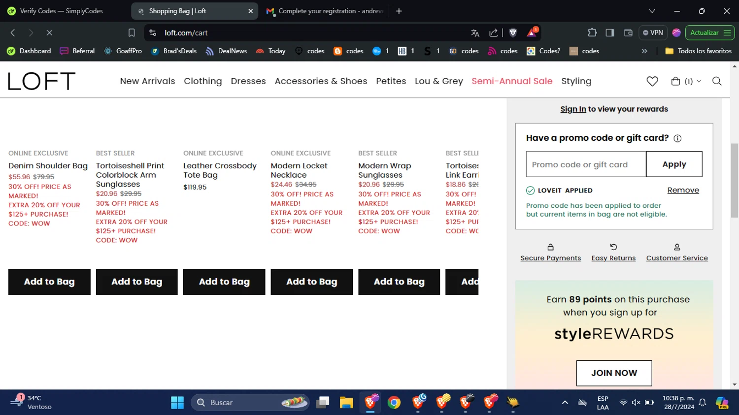This screenshot has height=415, width=739.
Task: Focus the Promo code or gift card field
Action: 586,164
